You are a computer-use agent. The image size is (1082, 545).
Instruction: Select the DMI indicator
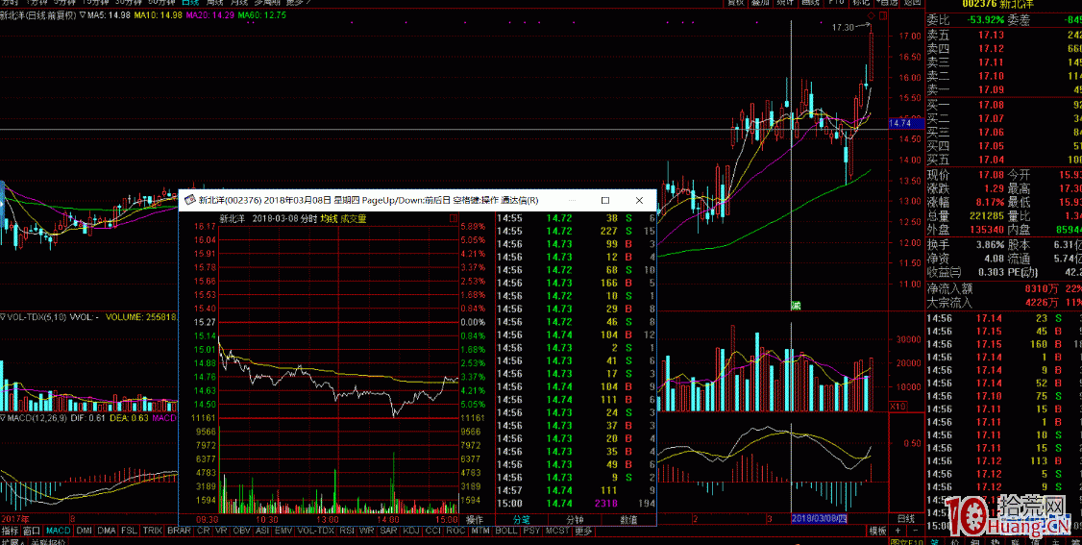pos(84,531)
